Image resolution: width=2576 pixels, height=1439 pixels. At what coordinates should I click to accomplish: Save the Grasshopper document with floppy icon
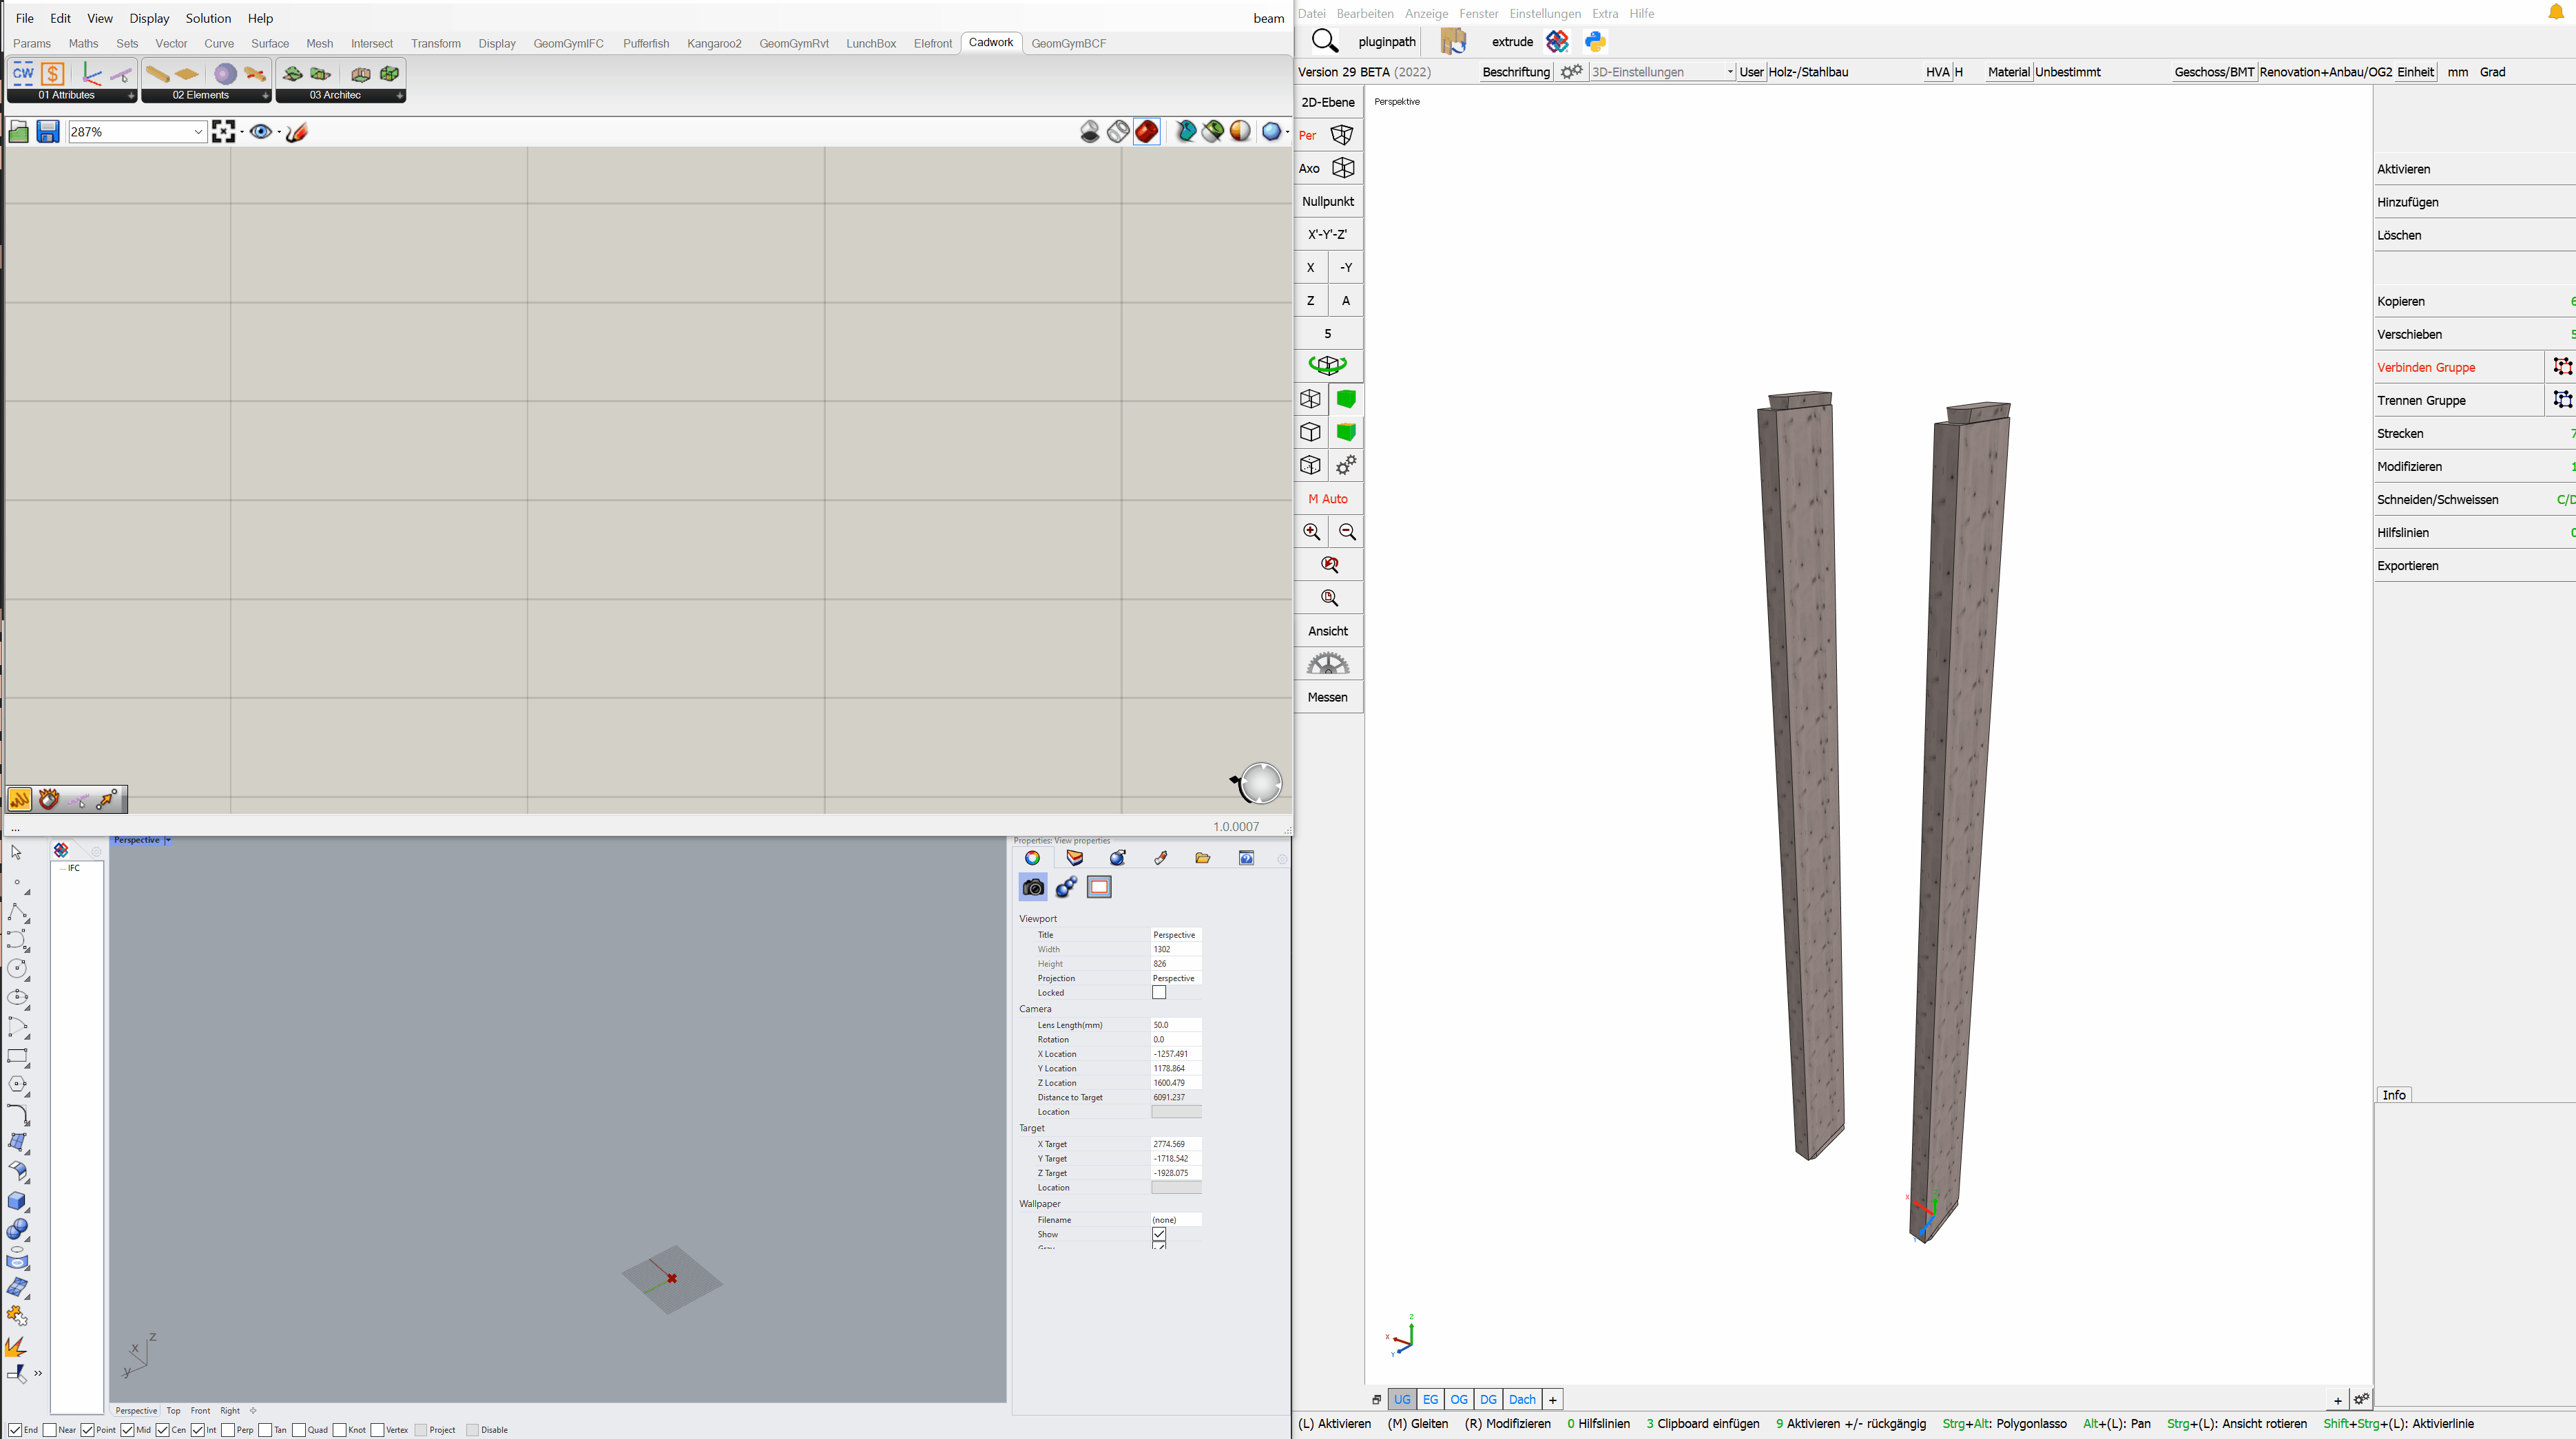point(48,132)
